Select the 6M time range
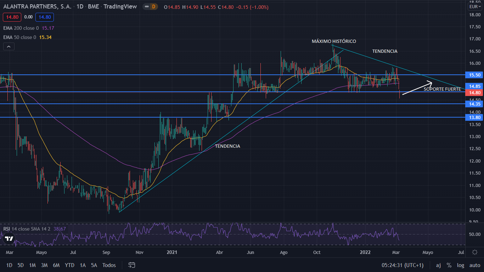This screenshot has width=484, height=272. (56, 265)
